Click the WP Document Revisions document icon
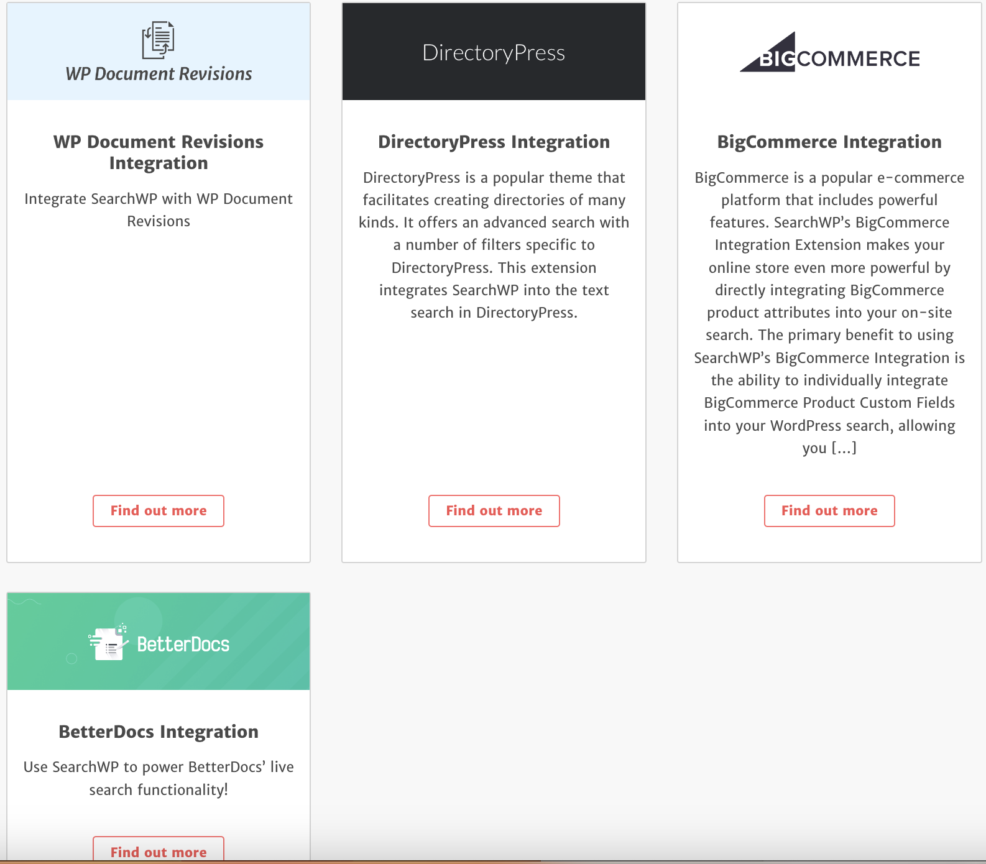The width and height of the screenshot is (986, 864). 158,40
